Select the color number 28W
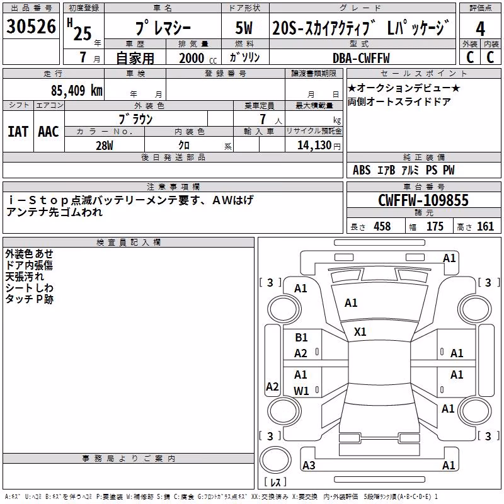 (105, 146)
